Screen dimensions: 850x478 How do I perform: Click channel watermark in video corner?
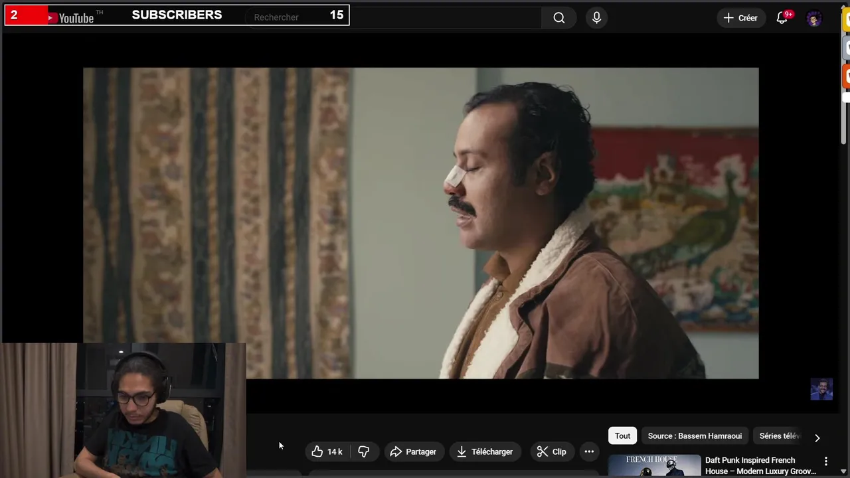coord(821,390)
